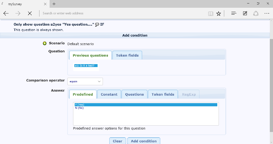The height and width of the screenshot is (144, 273).
Task: Add page to favorites with star icon
Action: [x=219, y=13]
